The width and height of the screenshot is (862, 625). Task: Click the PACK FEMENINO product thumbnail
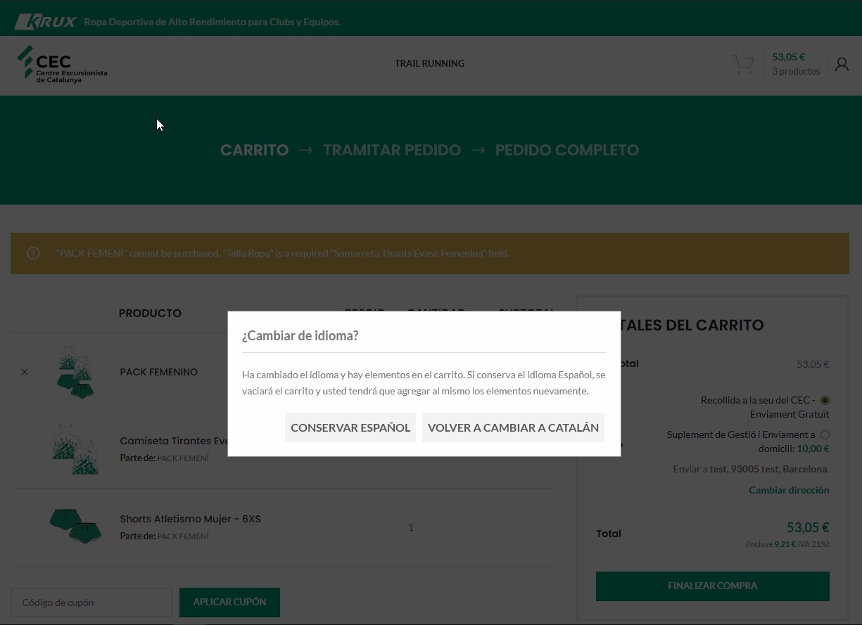click(x=75, y=372)
